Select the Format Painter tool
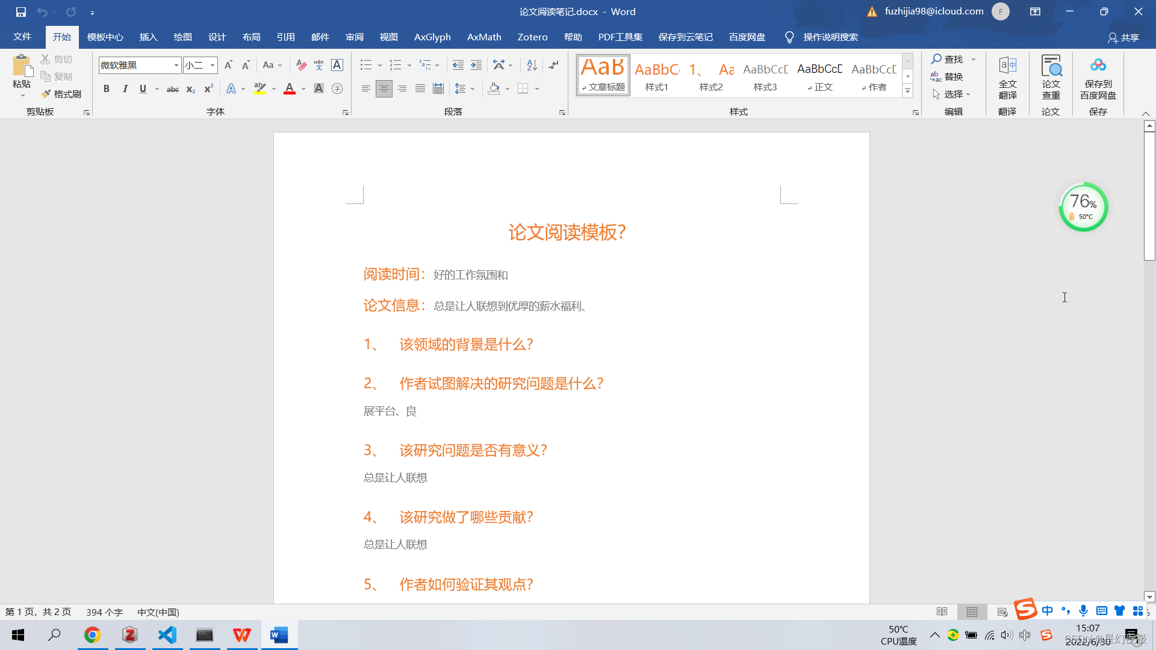Viewport: 1156px width, 650px height. [x=60, y=94]
